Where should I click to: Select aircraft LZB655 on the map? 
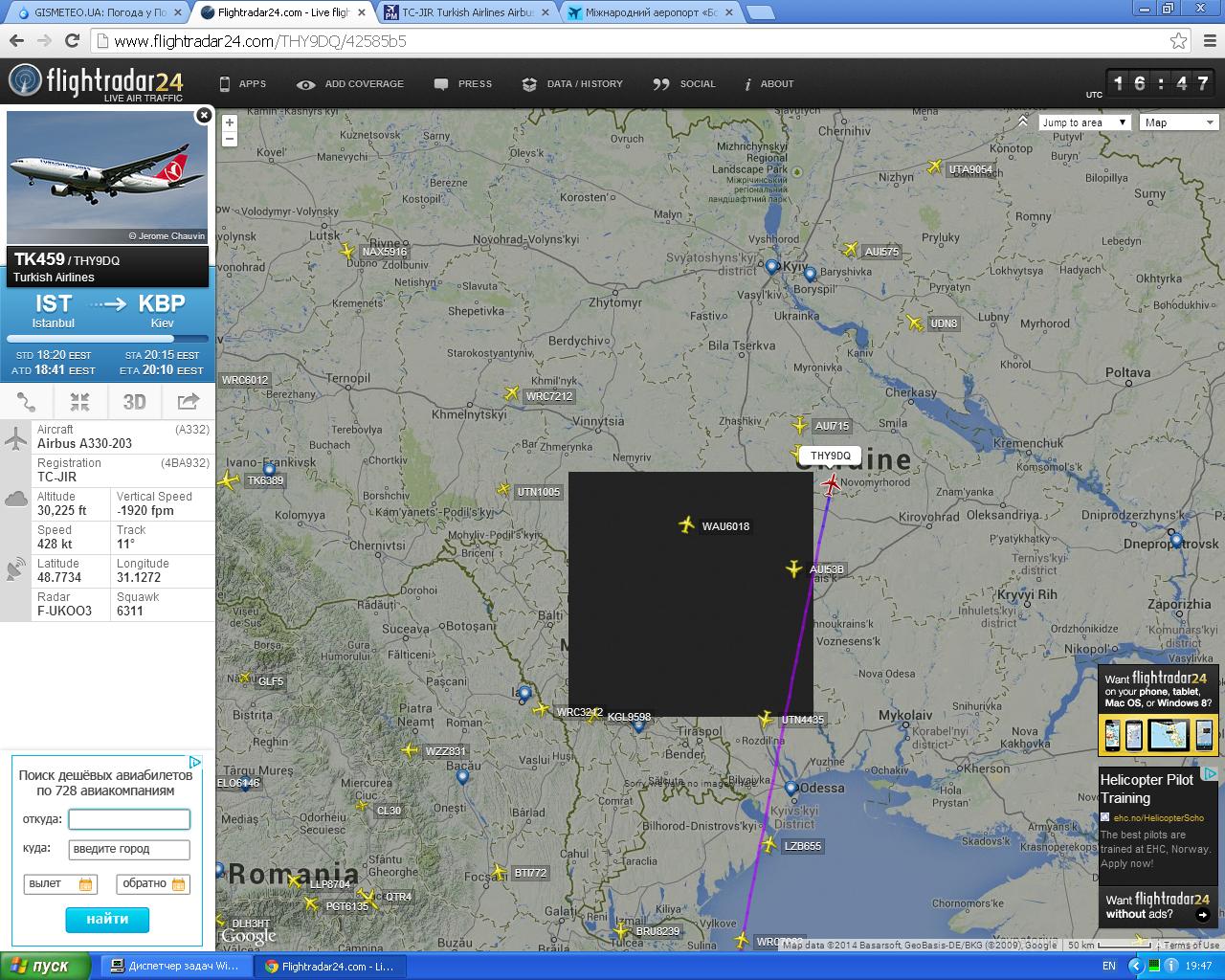769,845
